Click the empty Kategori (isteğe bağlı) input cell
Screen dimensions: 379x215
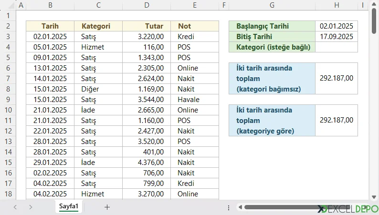coord(336,47)
